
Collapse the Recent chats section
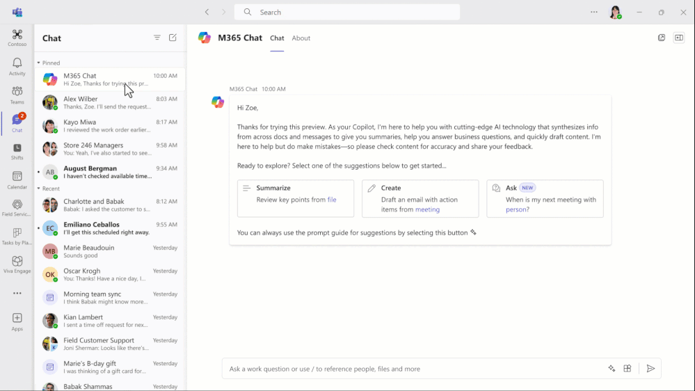[x=48, y=189]
